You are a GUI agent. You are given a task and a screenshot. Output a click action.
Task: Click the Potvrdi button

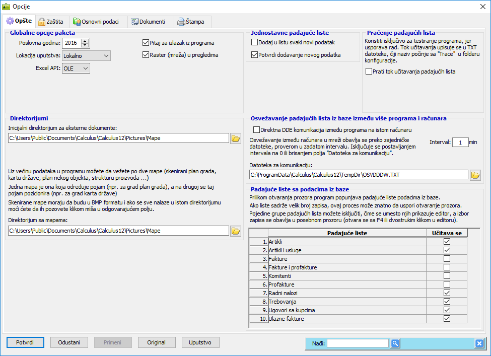tap(25, 342)
